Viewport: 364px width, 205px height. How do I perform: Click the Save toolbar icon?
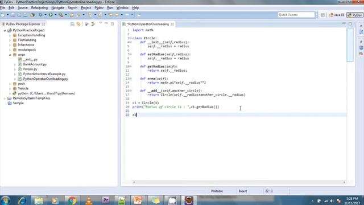point(13,15)
